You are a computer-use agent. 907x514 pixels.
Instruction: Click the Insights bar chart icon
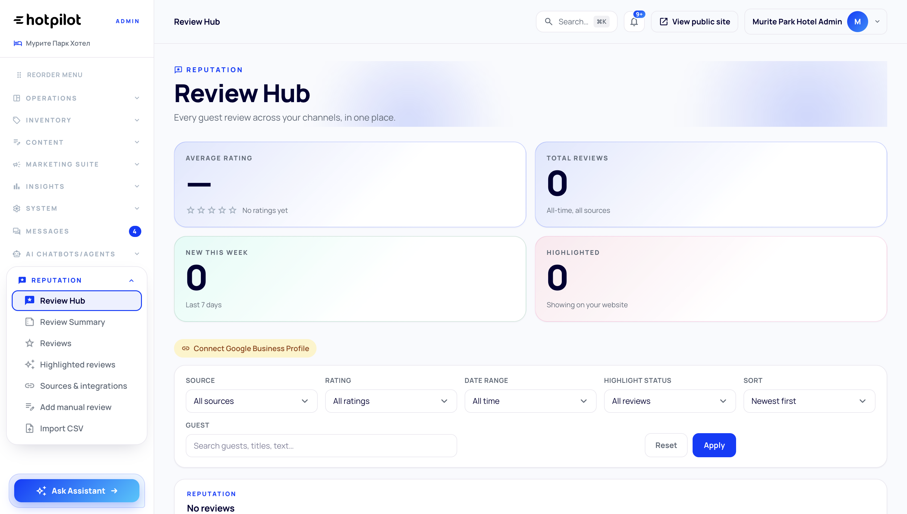coord(17,186)
